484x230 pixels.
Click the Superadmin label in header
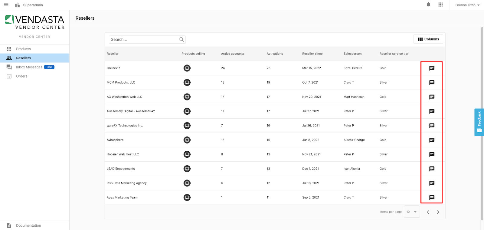tap(33, 5)
